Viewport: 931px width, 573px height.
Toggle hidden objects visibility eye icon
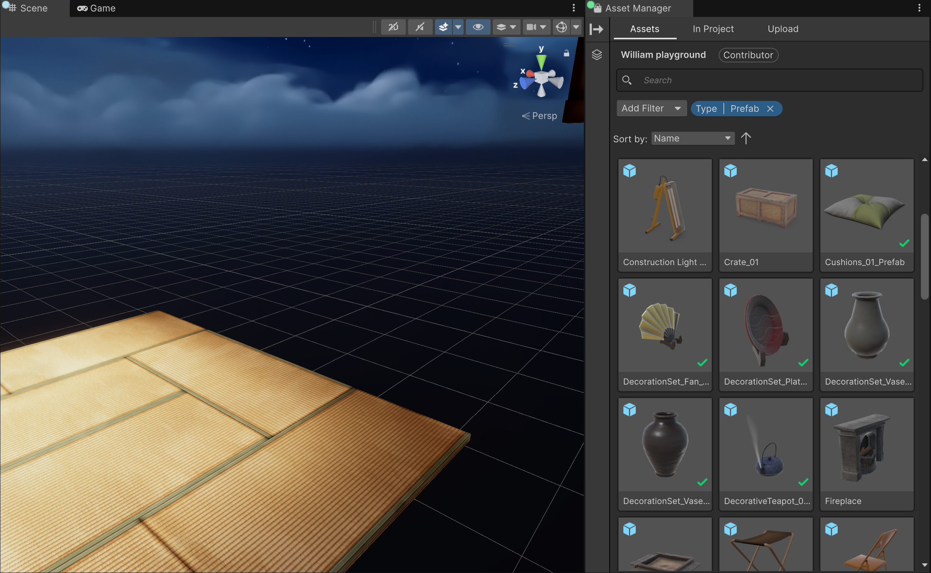pos(478,27)
